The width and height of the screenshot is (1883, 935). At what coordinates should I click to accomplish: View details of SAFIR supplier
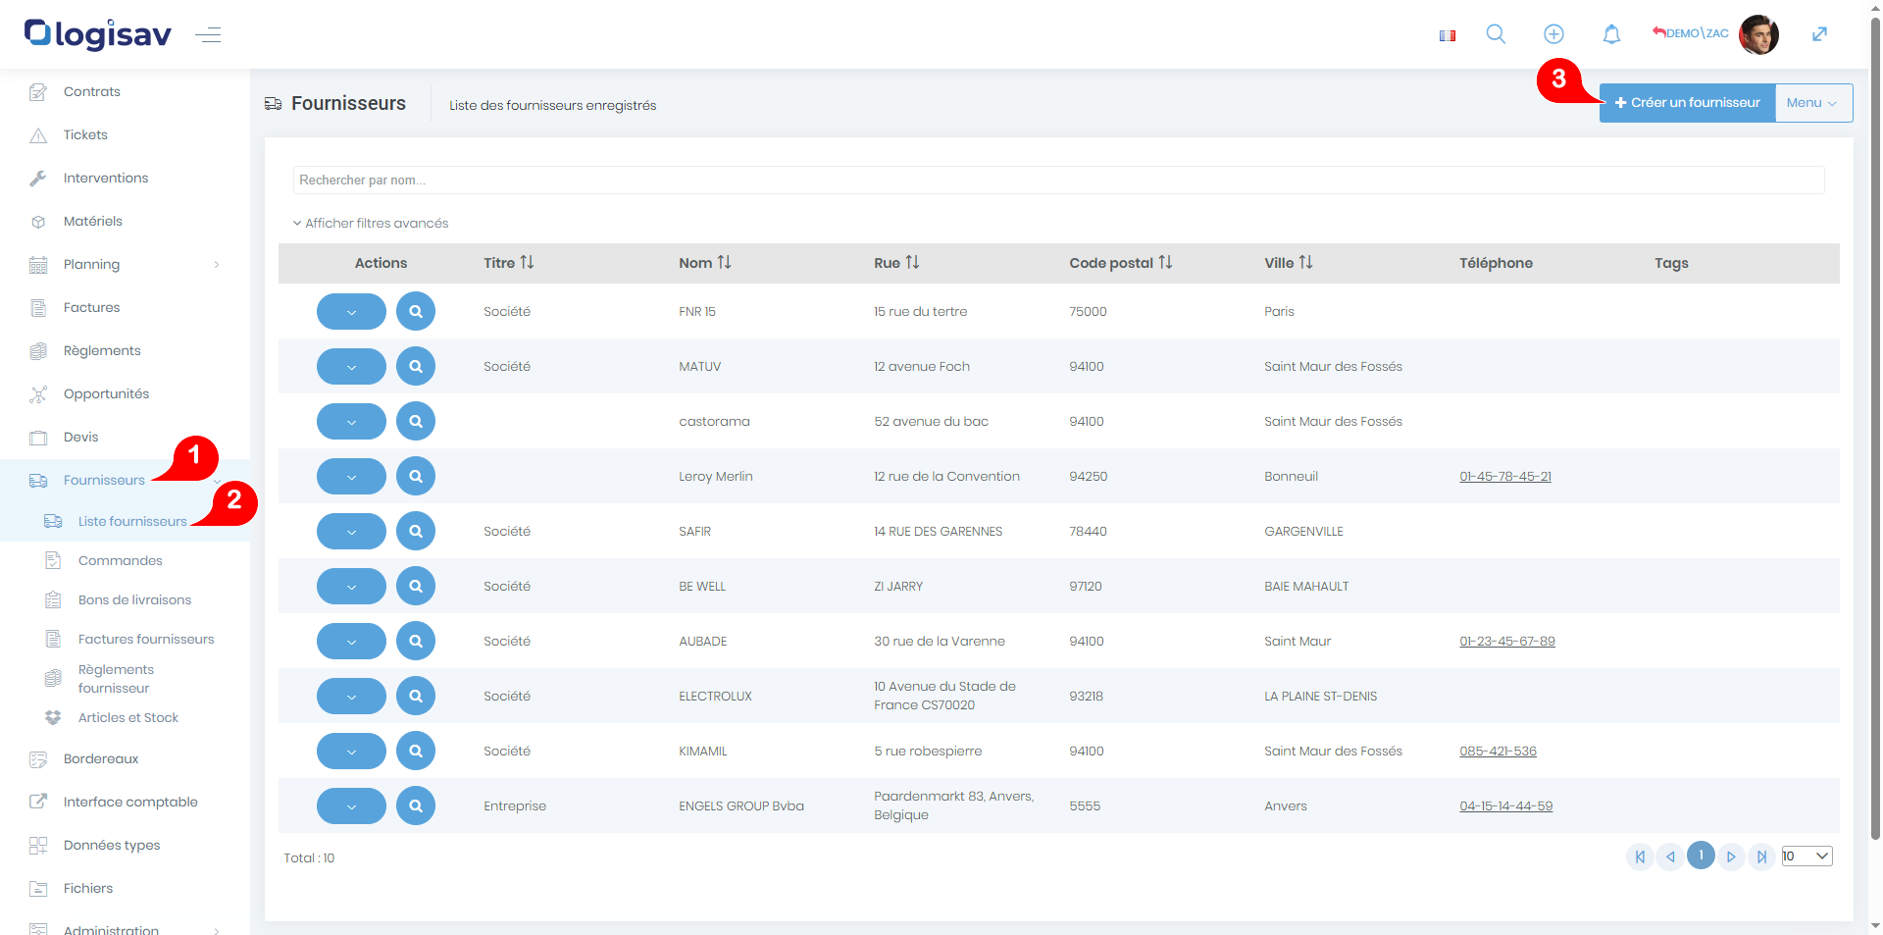pos(416,531)
